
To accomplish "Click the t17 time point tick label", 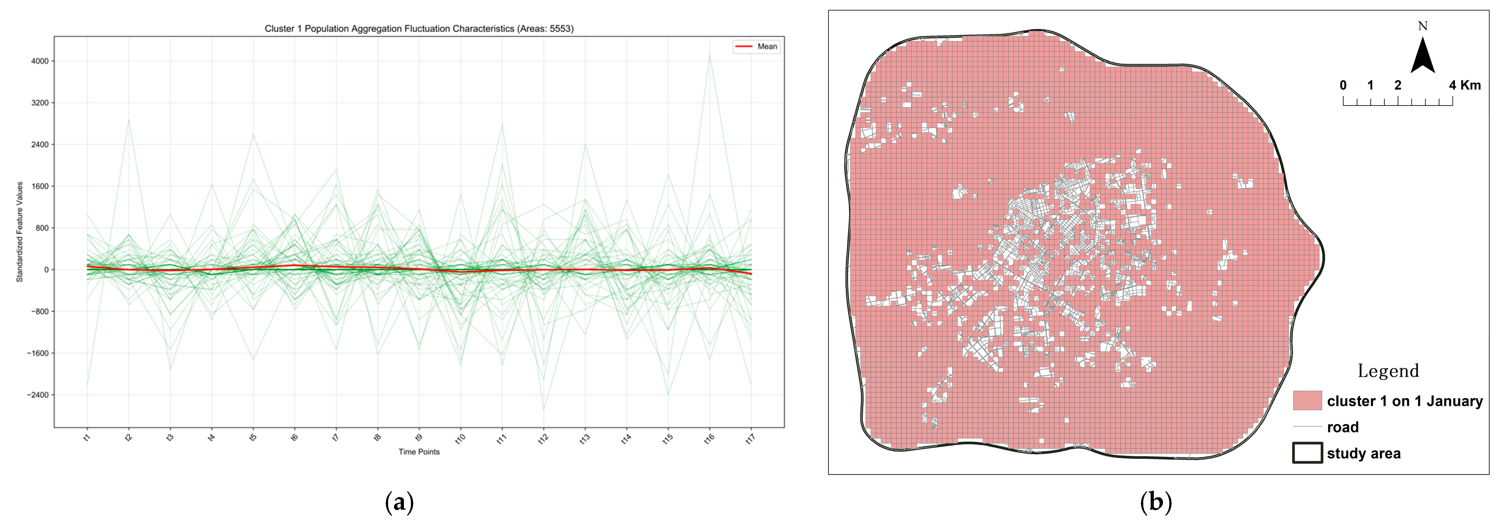I will (x=750, y=439).
